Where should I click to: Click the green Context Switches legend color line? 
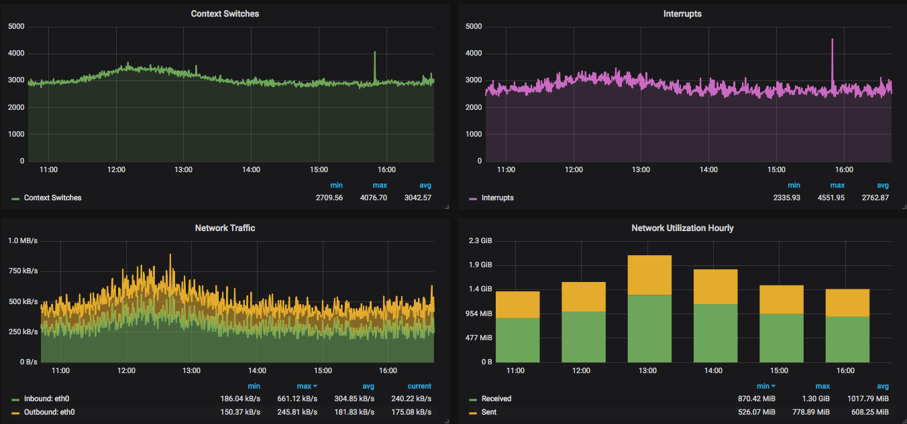coord(15,198)
